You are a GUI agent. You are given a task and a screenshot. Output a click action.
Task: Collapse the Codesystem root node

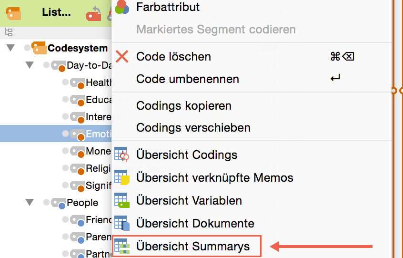(x=10, y=48)
